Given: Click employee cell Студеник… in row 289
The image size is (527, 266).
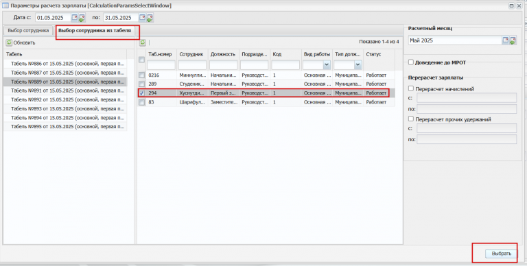Looking at the screenshot, I should [192, 84].
